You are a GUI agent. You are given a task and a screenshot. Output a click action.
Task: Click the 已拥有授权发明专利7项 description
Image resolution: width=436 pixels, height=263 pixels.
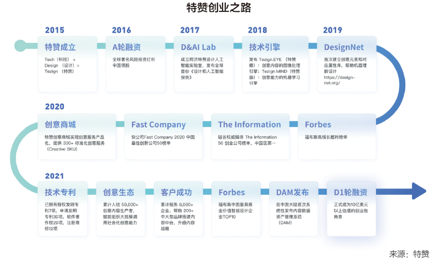62,216
